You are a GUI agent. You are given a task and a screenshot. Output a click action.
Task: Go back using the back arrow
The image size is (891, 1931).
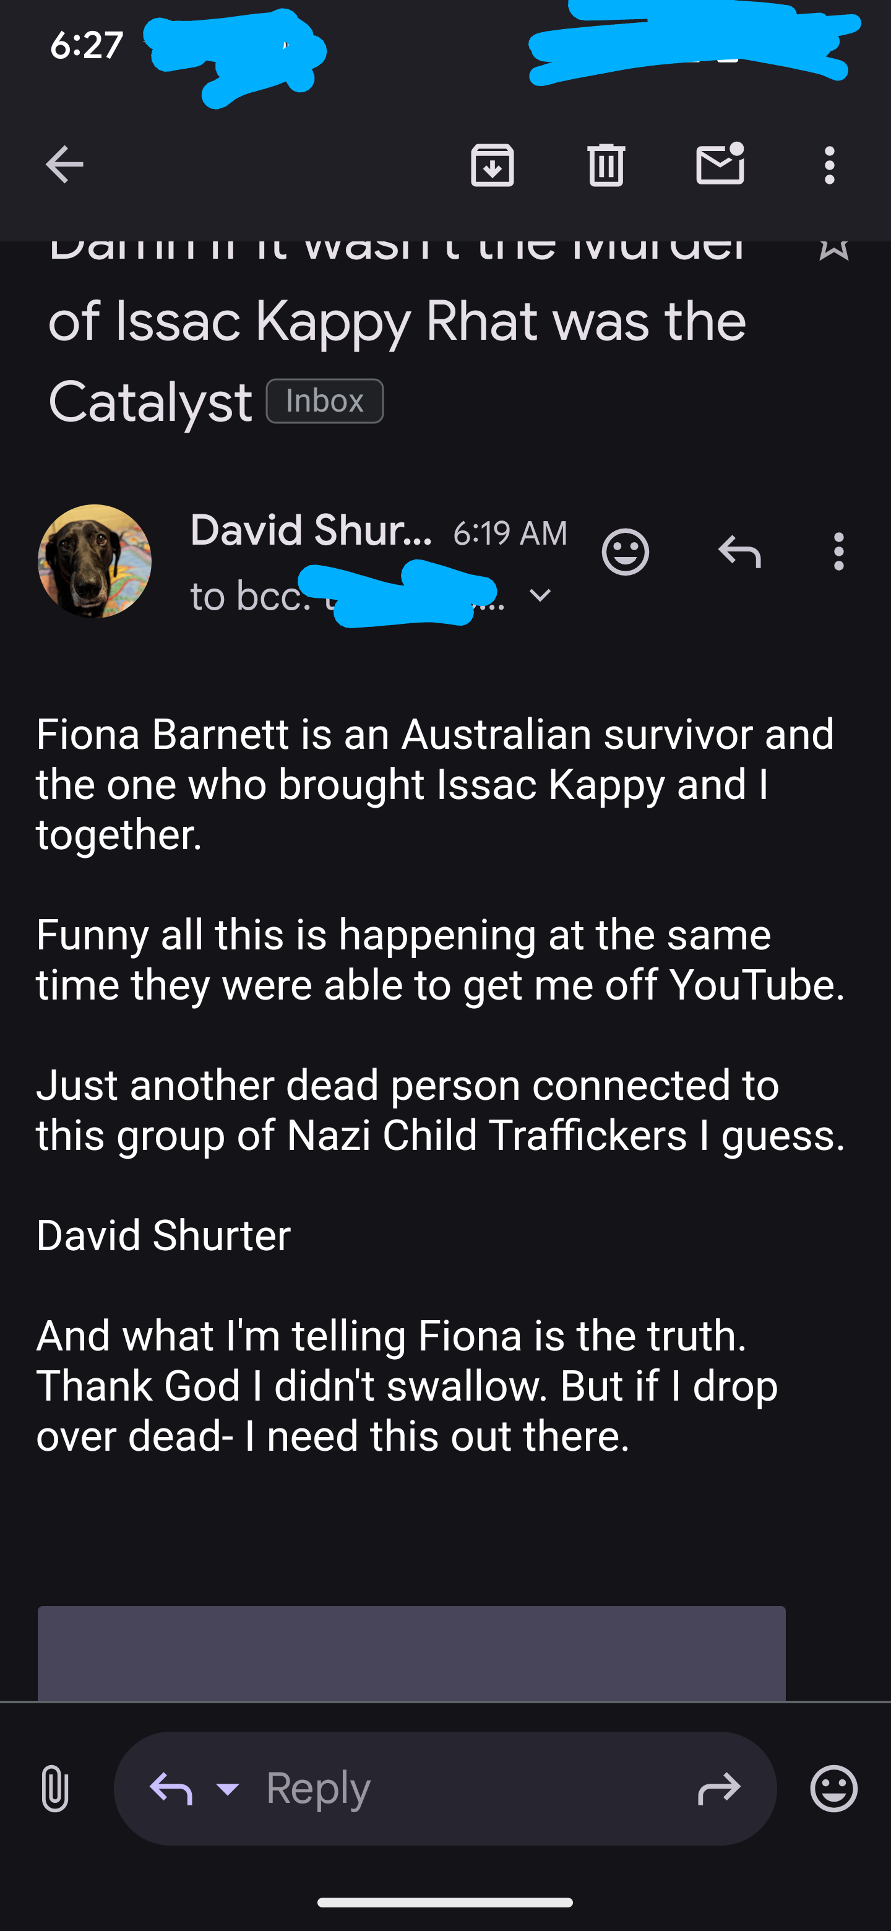64,165
